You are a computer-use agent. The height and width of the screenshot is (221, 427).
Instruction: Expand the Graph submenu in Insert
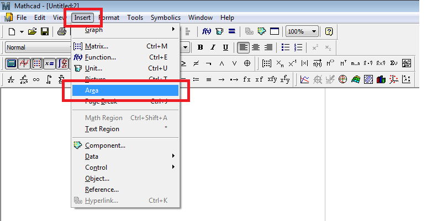click(x=125, y=30)
